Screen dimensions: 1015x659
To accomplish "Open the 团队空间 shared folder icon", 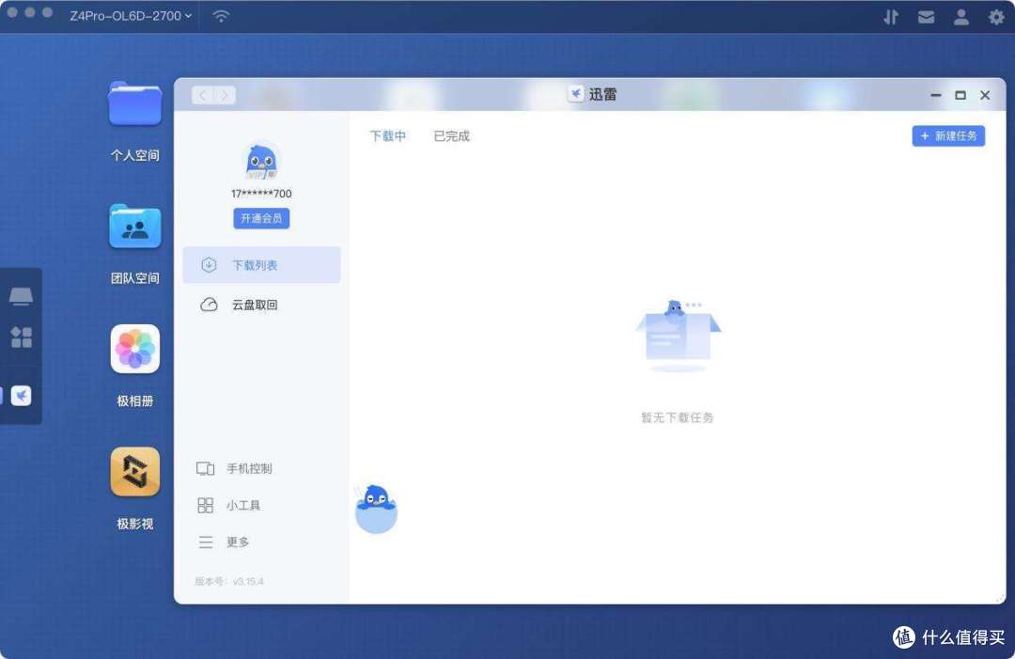I will tap(134, 226).
